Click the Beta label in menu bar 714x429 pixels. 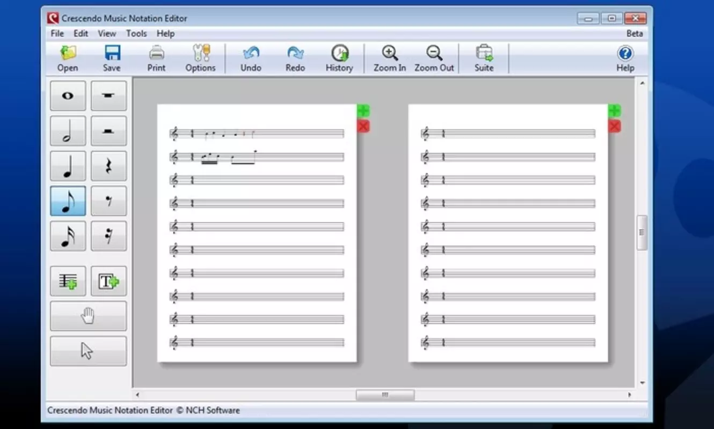[x=635, y=33]
